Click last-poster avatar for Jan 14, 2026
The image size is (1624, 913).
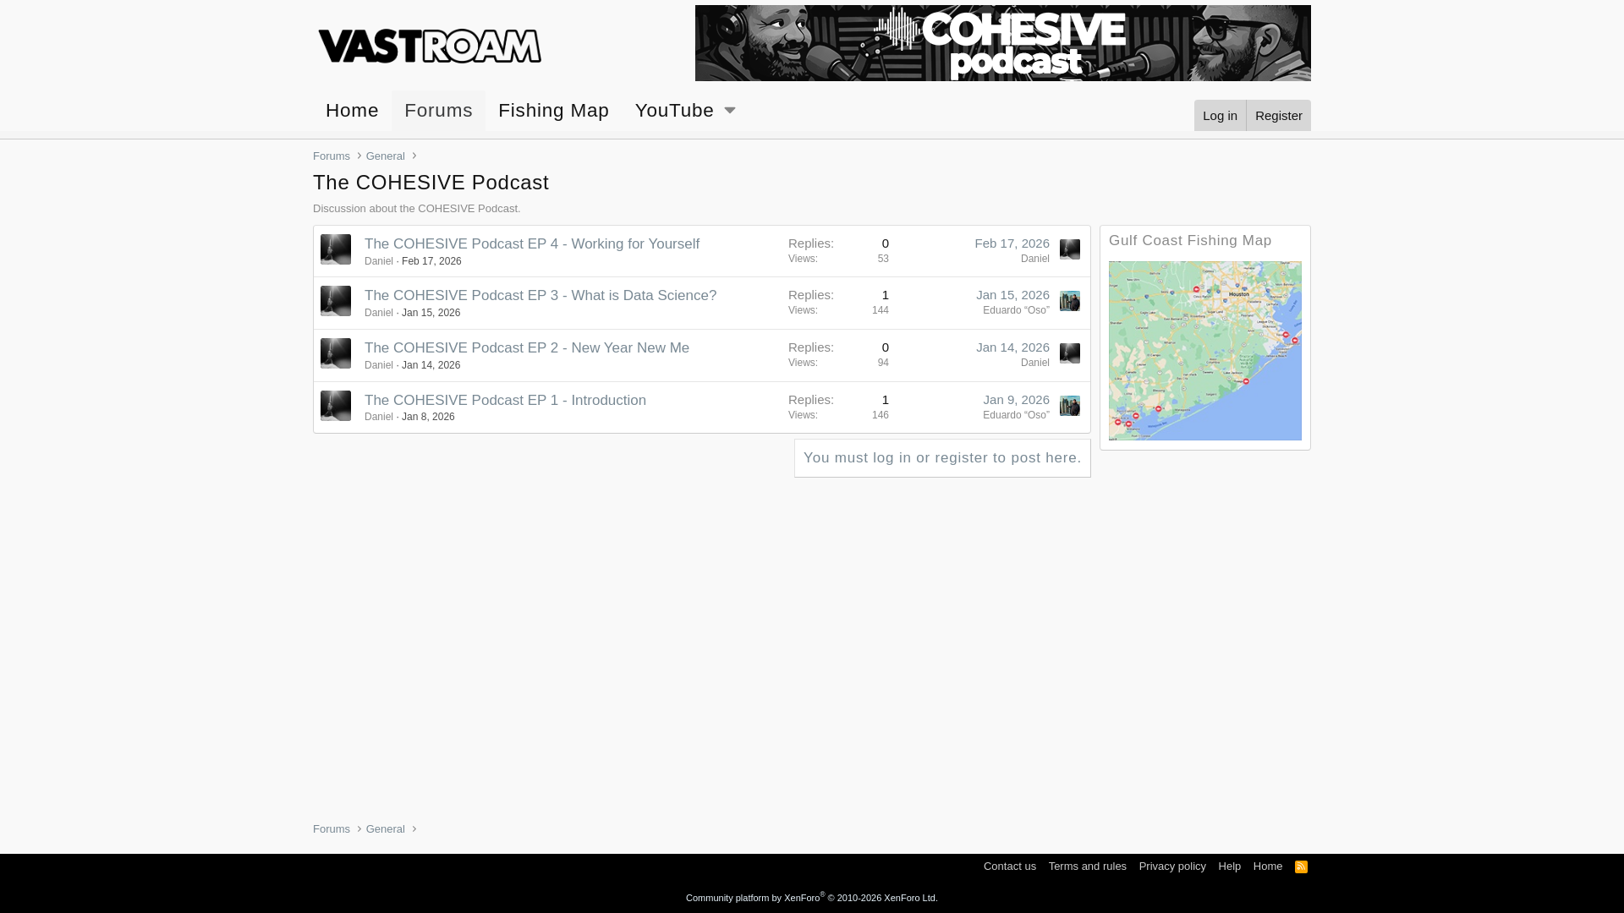pyautogui.click(x=1070, y=353)
